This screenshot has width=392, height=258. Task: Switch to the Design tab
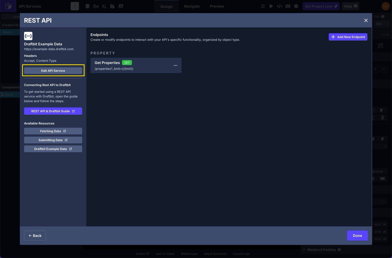pos(166,6)
